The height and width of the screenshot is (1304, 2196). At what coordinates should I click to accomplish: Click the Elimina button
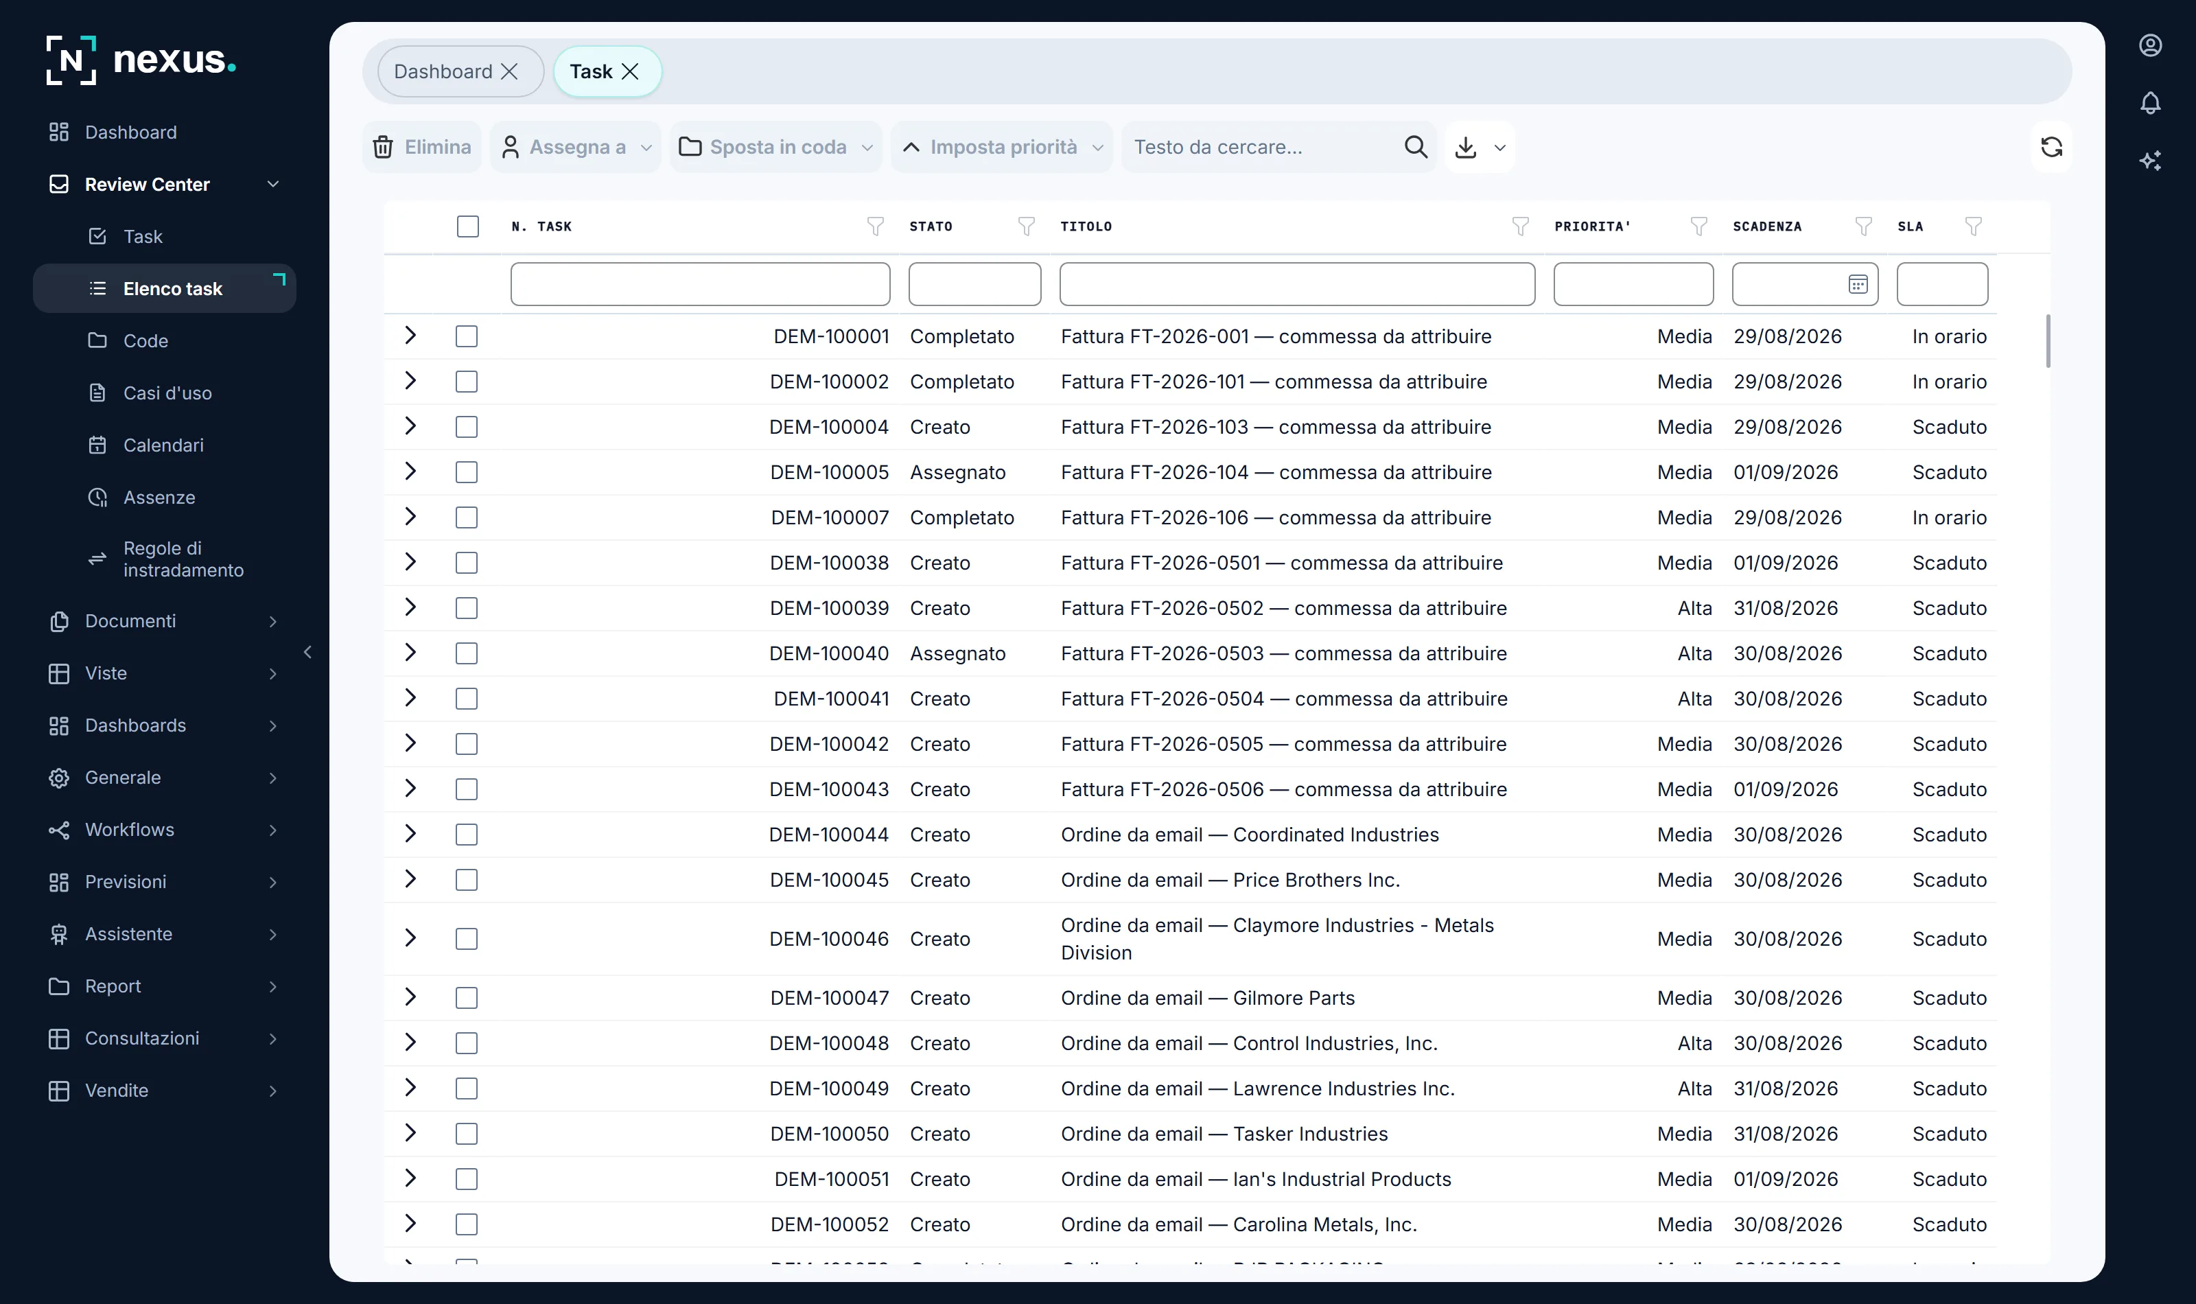pos(423,147)
